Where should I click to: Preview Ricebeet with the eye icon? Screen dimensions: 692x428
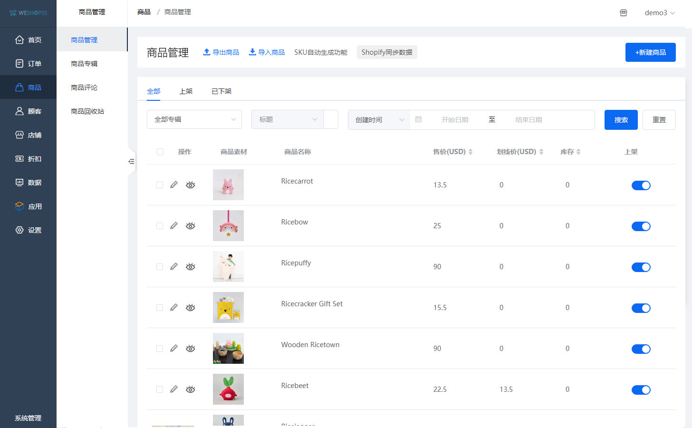191,389
